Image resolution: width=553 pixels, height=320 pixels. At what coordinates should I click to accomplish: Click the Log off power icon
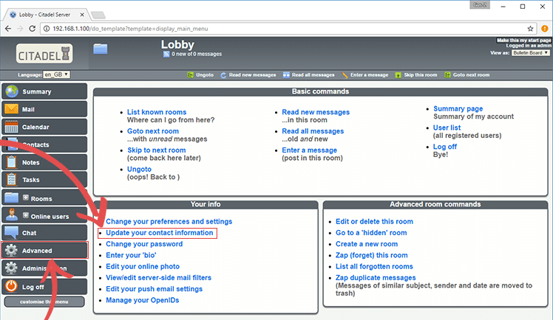tap(12, 285)
